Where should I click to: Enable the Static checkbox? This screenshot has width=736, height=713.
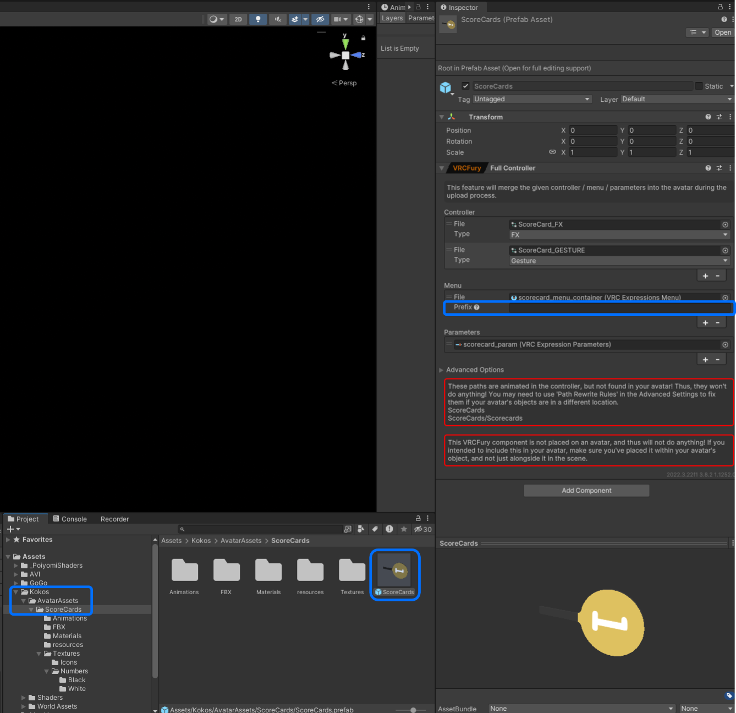(699, 86)
